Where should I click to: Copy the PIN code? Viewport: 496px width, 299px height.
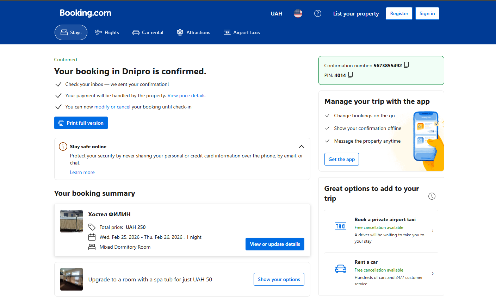point(350,75)
